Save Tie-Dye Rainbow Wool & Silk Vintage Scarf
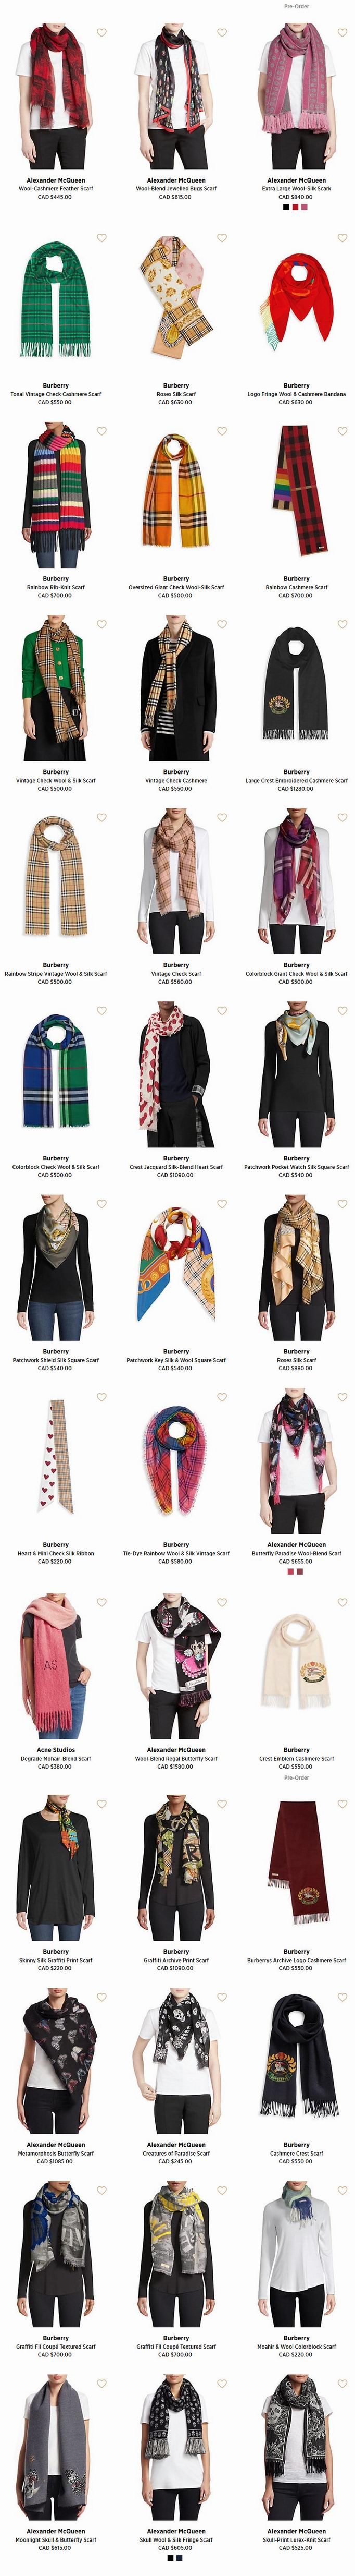Image resolution: width=355 pixels, height=2576 pixels. click(222, 1397)
